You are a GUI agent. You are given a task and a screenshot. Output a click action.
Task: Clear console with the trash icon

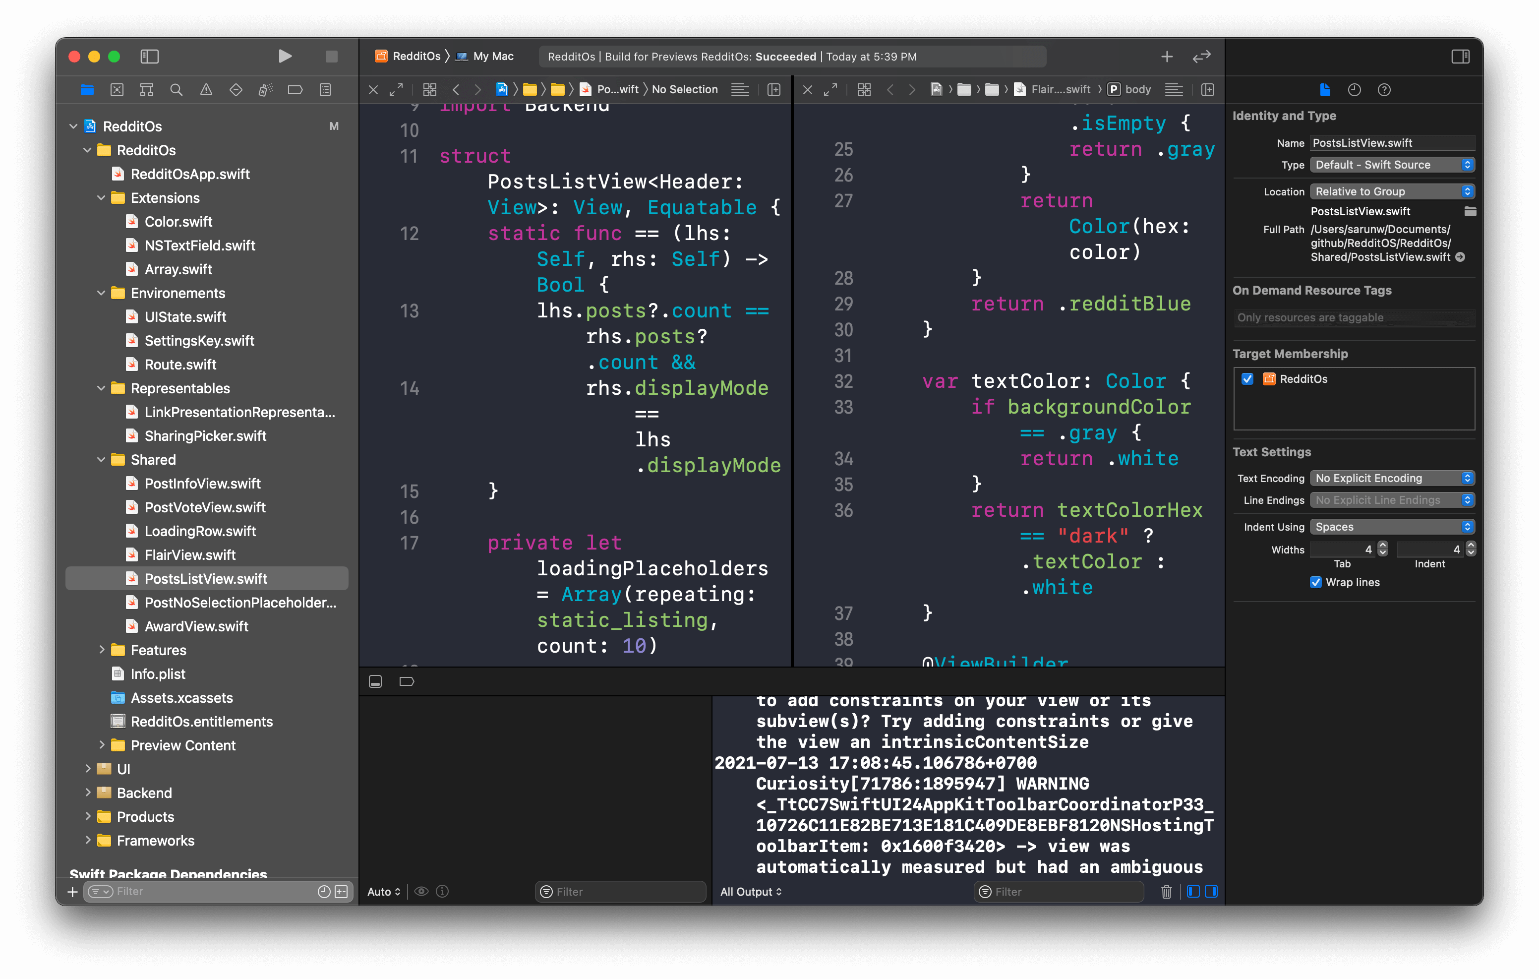[x=1166, y=891]
